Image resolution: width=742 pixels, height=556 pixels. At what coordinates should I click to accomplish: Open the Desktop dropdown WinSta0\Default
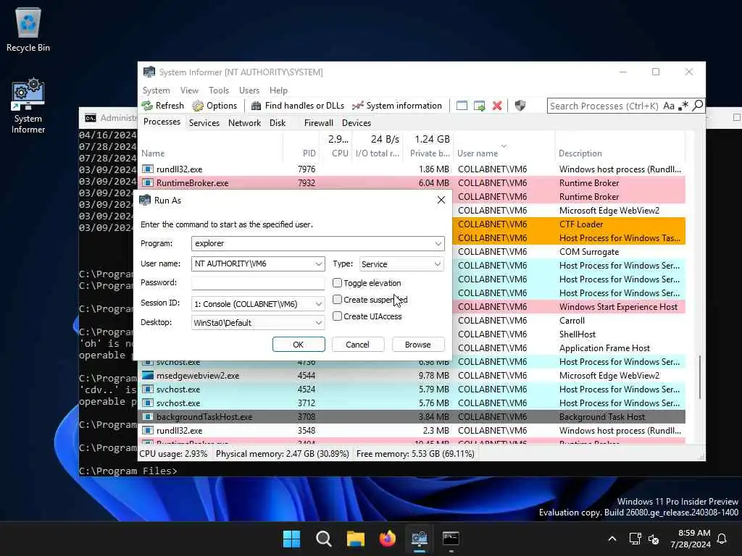point(258,323)
